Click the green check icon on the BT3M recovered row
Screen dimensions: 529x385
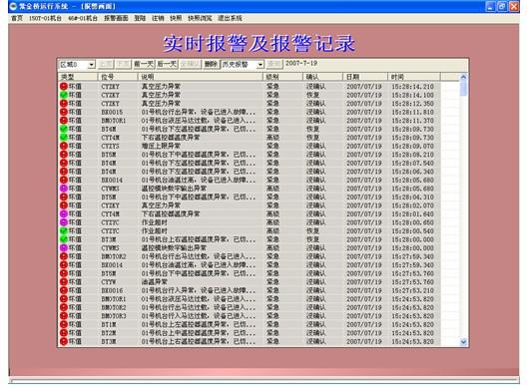(64, 239)
